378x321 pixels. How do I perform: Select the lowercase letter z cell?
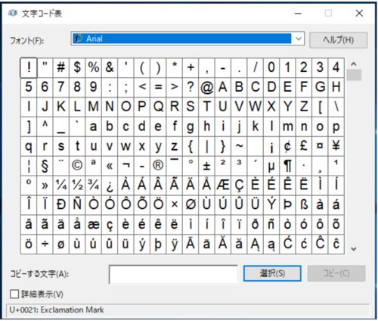(x=175, y=146)
